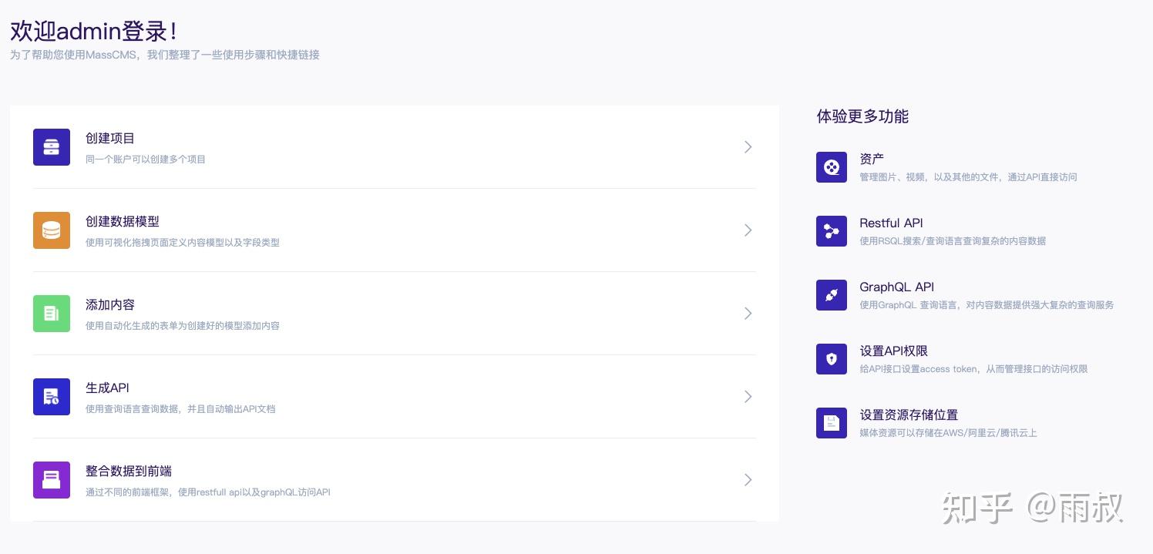Click the 生成API icon
Screen dimensions: 1153x554
click(52, 397)
